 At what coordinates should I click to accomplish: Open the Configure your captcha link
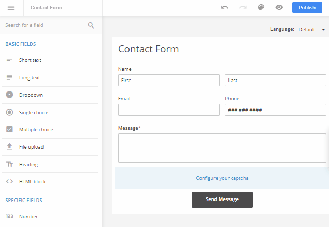[x=222, y=178]
